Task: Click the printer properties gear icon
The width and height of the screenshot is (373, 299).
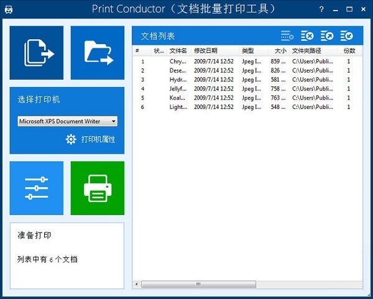Action: 71,139
